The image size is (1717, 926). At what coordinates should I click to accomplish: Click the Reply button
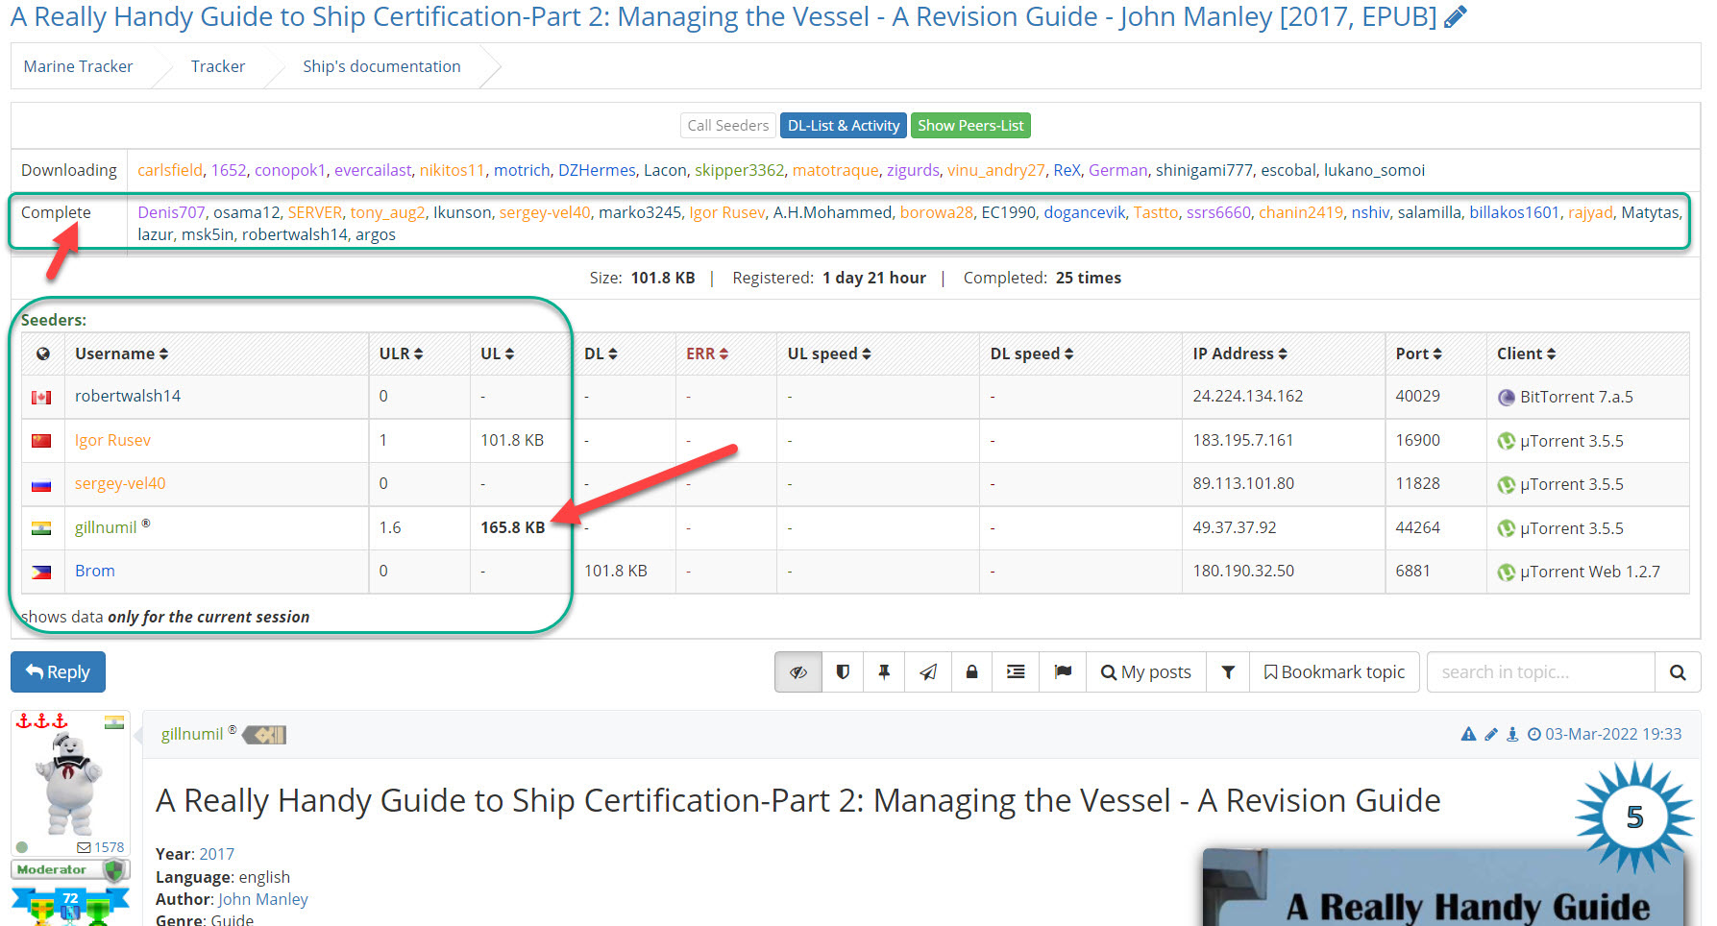[58, 672]
